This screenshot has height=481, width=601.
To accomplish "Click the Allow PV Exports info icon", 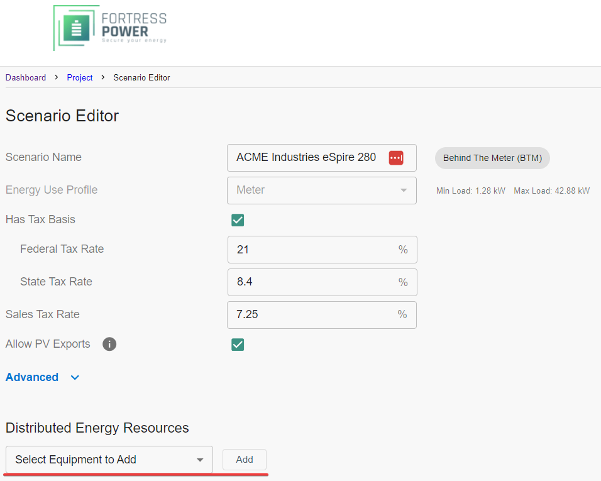I will (x=109, y=344).
